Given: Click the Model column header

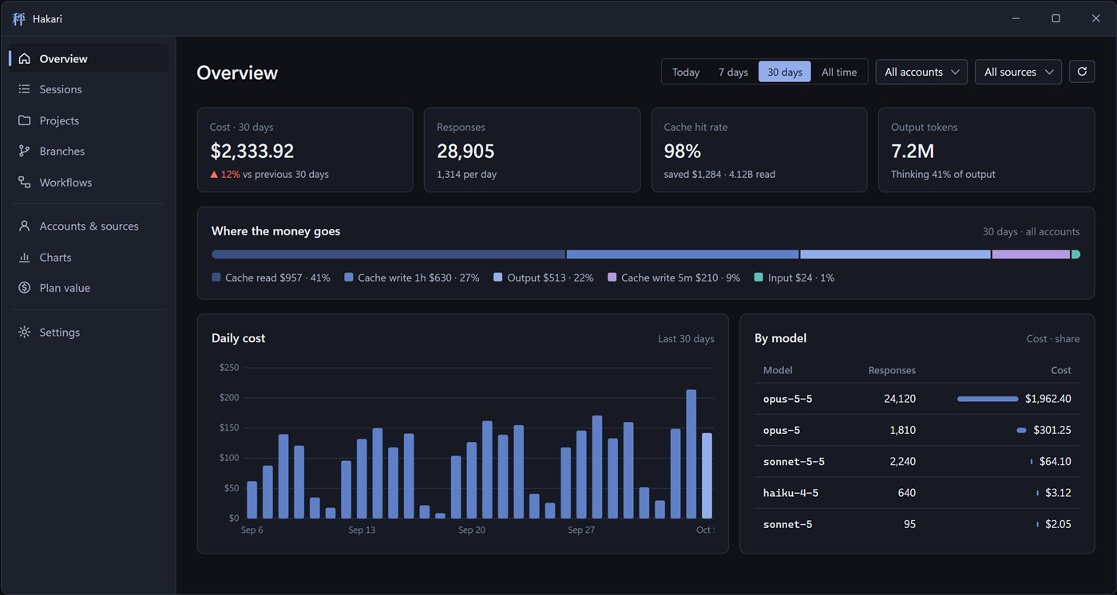Looking at the screenshot, I should [x=778, y=370].
